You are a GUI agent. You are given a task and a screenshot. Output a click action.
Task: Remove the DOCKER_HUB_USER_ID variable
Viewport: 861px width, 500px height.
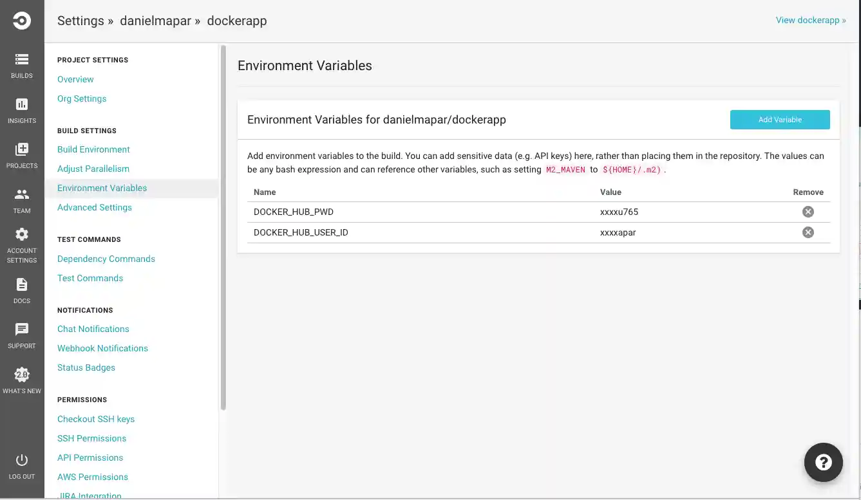tap(808, 232)
